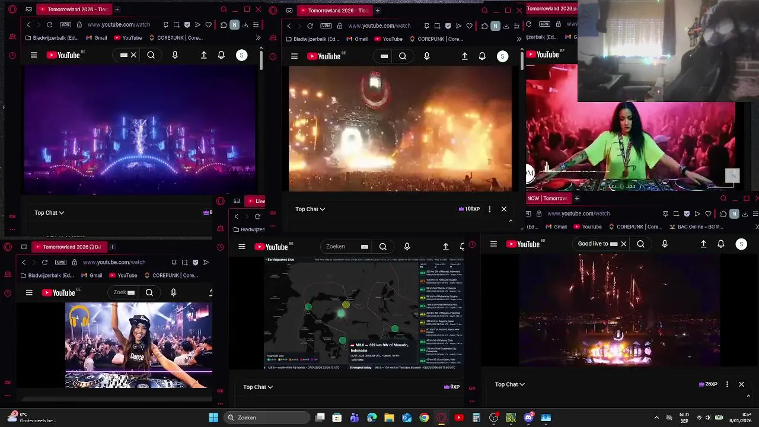The width and height of the screenshot is (759, 427).
Task: Open notifications bell in top-middle YouTube window
Action: point(482,56)
